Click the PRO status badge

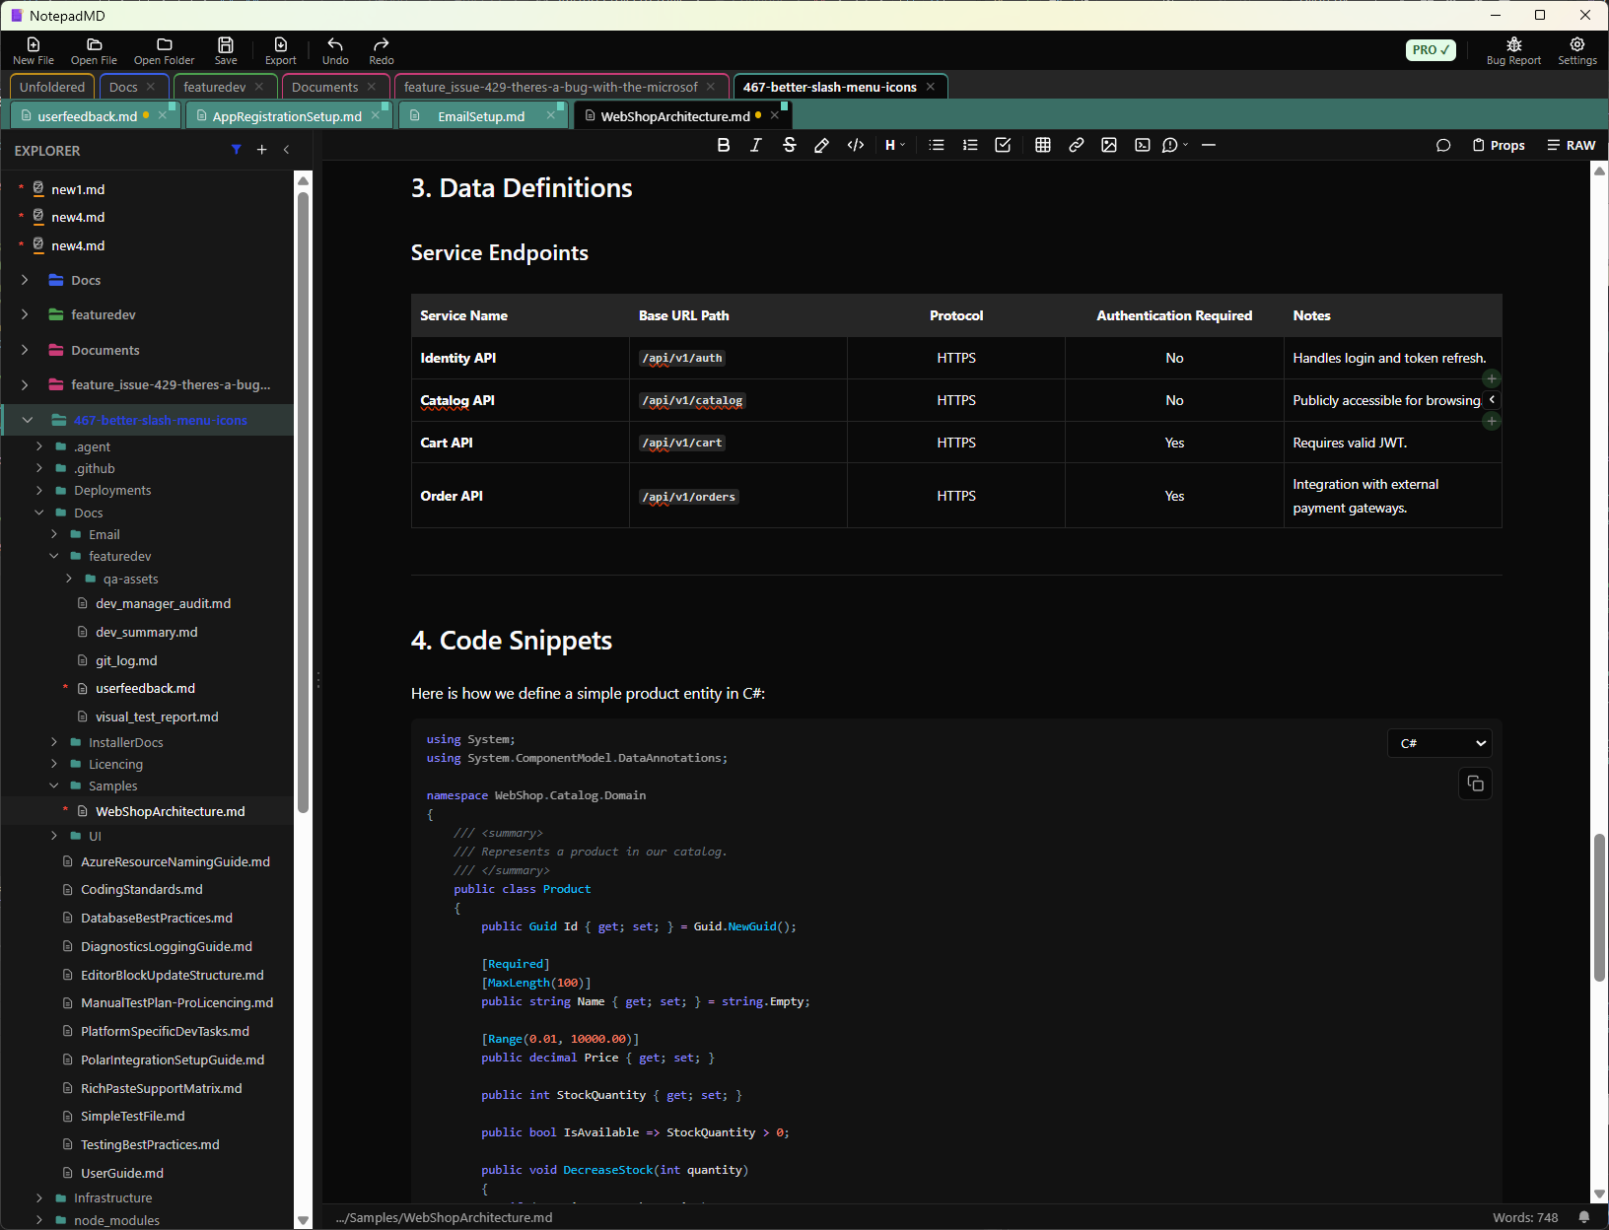pos(1431,49)
